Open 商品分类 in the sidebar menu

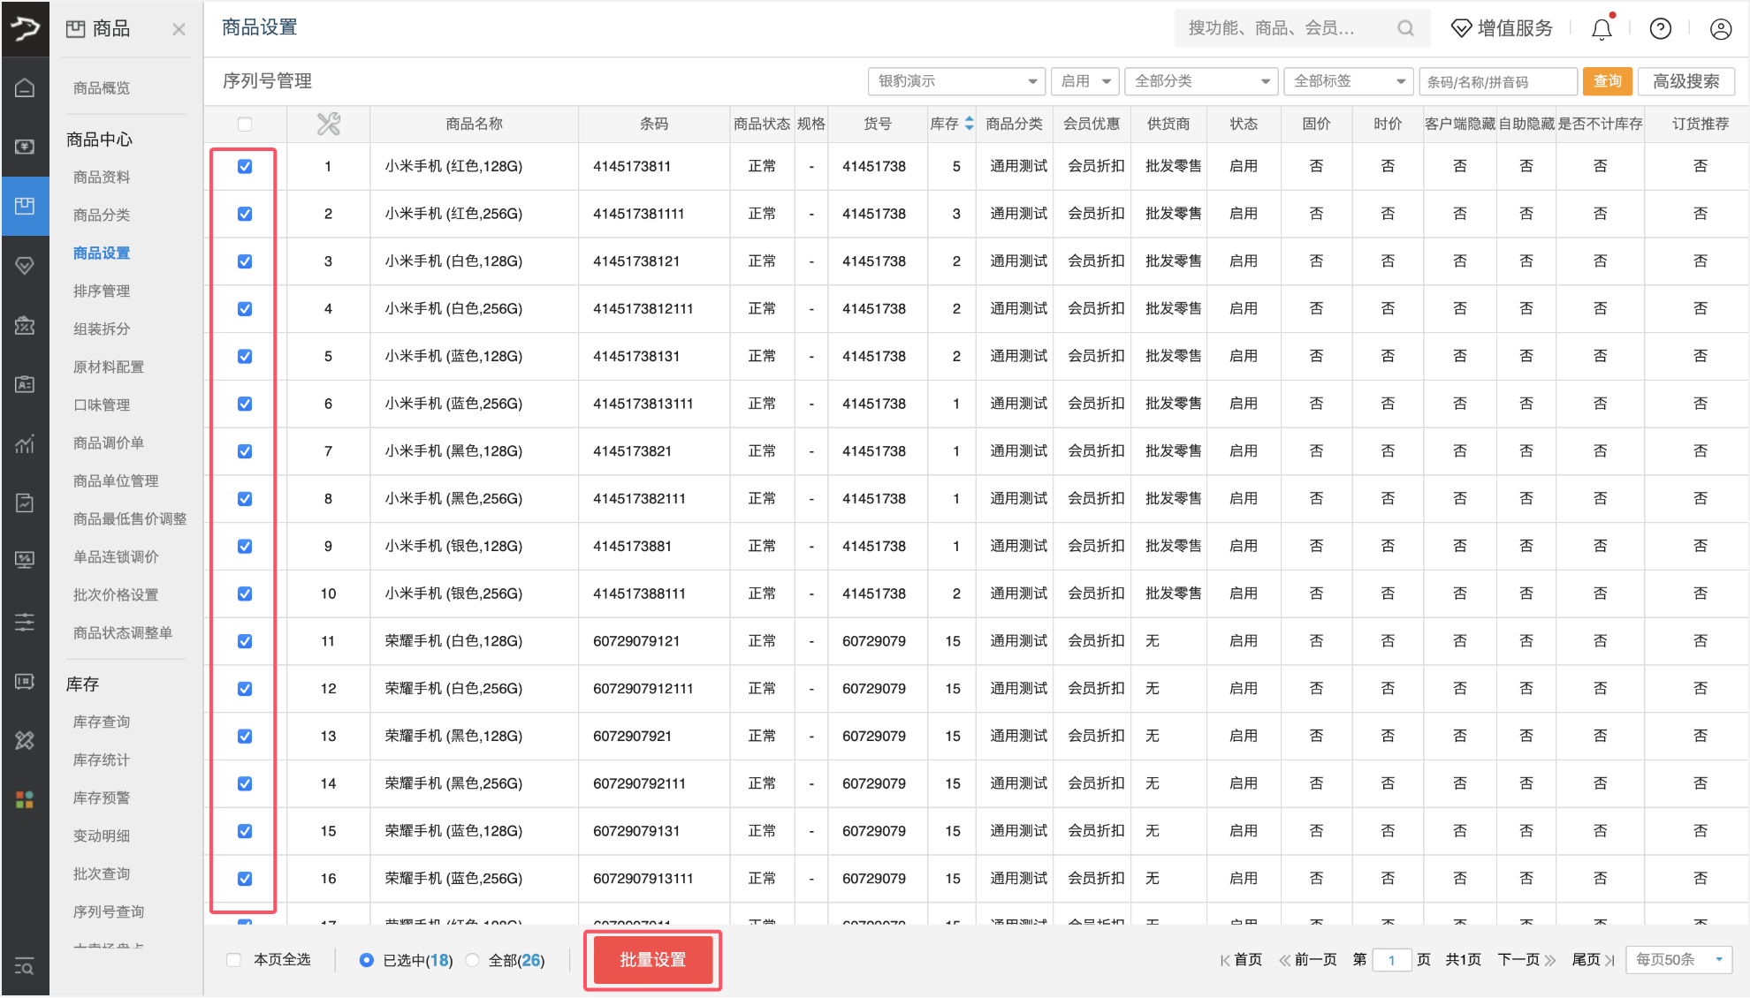[x=102, y=215]
